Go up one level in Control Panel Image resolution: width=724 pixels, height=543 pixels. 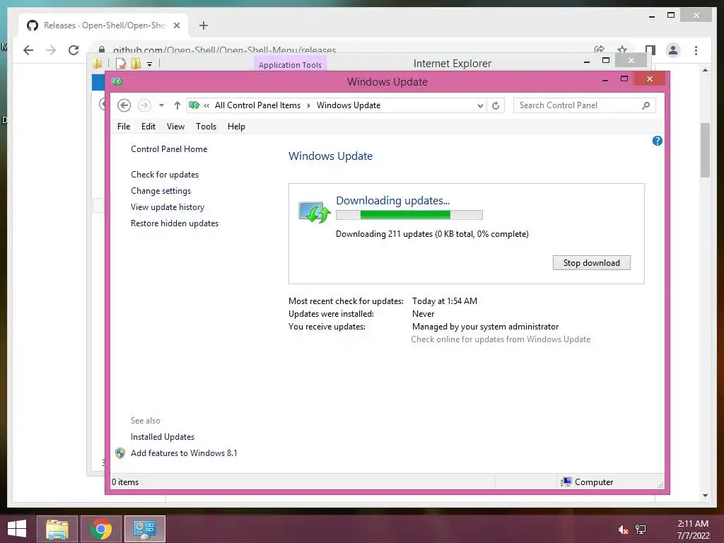coord(177,105)
